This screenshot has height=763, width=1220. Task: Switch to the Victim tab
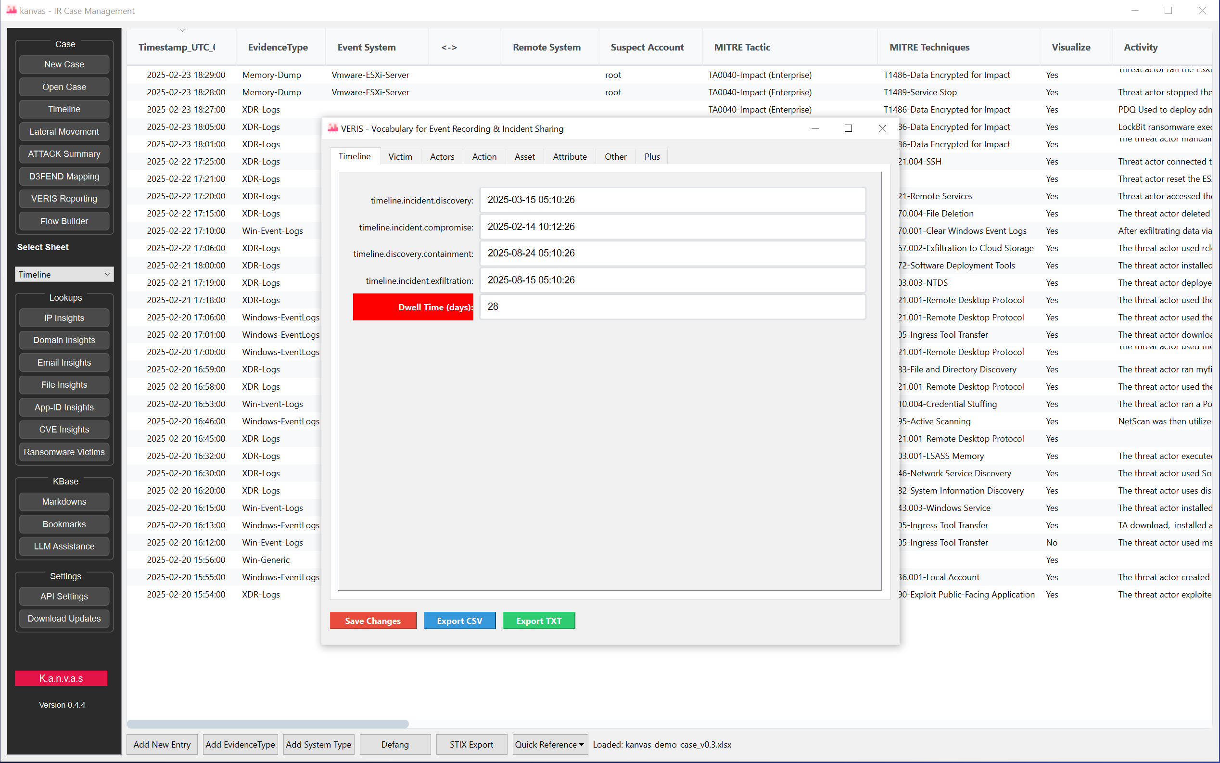click(x=400, y=156)
